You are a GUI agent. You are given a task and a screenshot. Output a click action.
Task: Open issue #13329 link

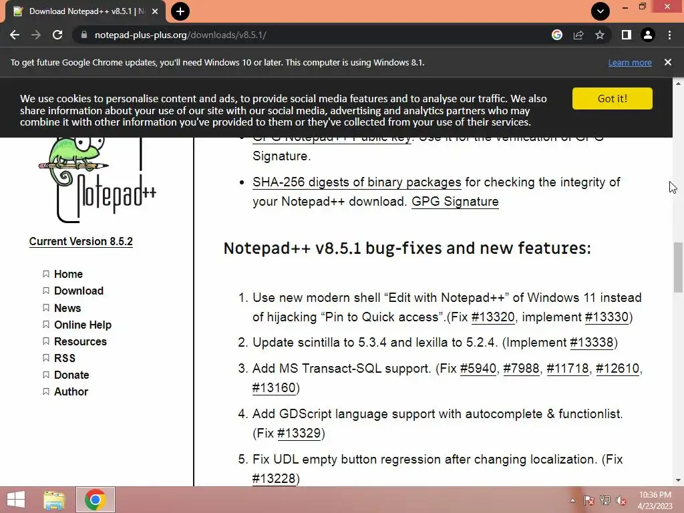tap(299, 433)
